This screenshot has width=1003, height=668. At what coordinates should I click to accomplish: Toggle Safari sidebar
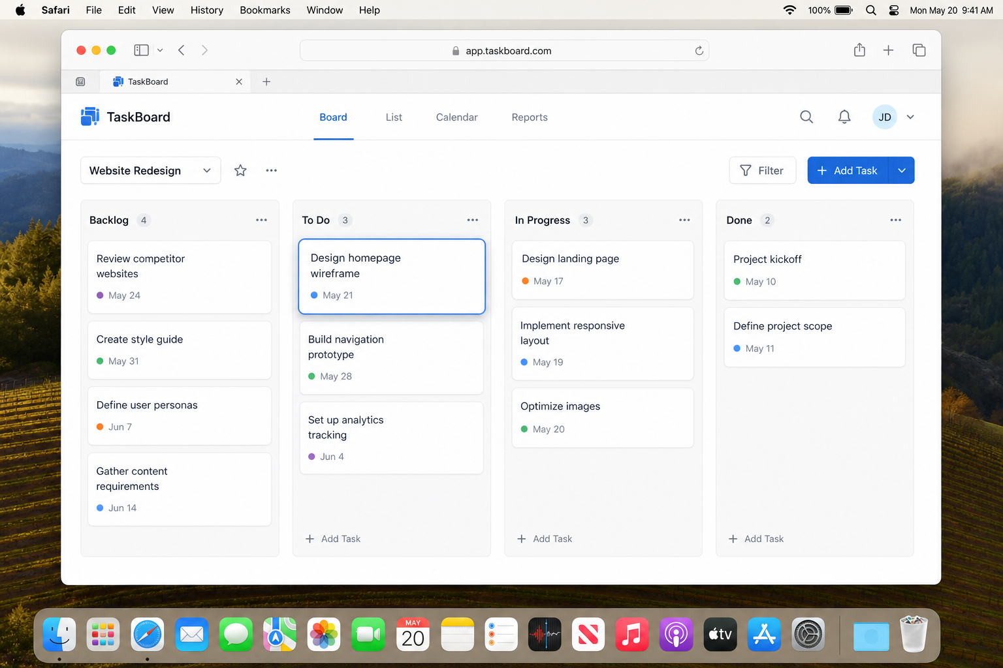coord(141,50)
